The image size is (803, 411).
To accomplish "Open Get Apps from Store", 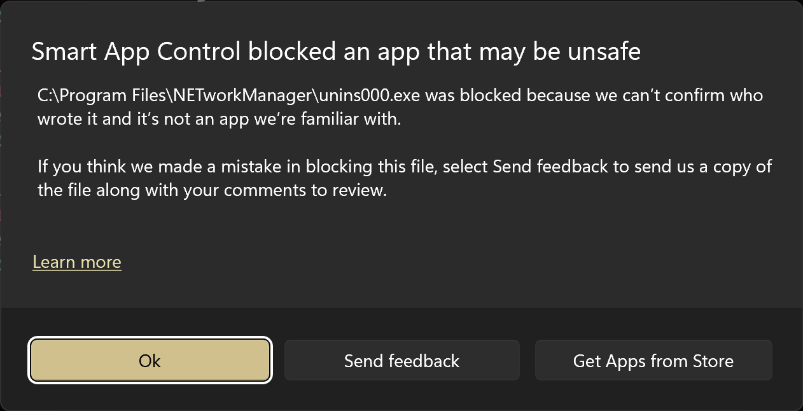I will pos(653,361).
